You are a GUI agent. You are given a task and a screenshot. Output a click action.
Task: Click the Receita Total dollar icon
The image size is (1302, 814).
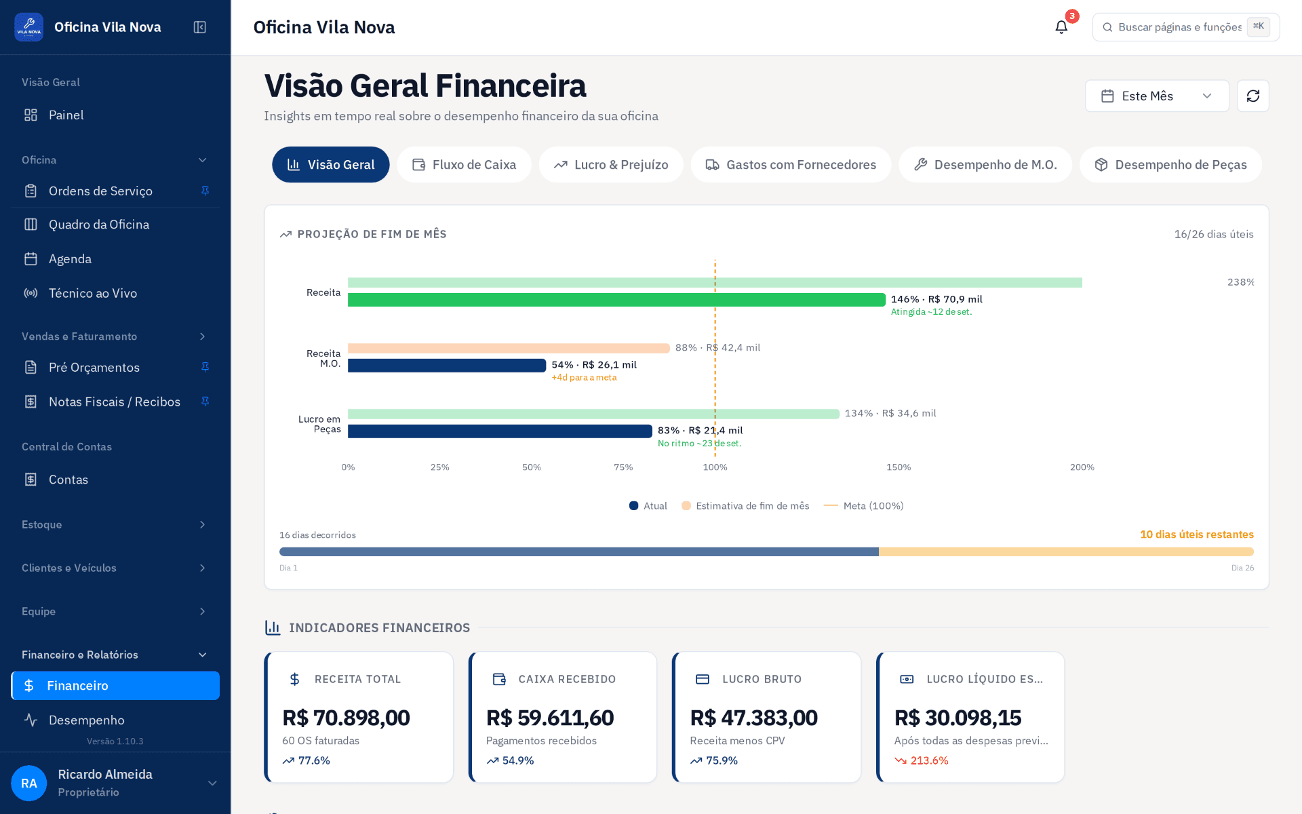[x=294, y=679]
